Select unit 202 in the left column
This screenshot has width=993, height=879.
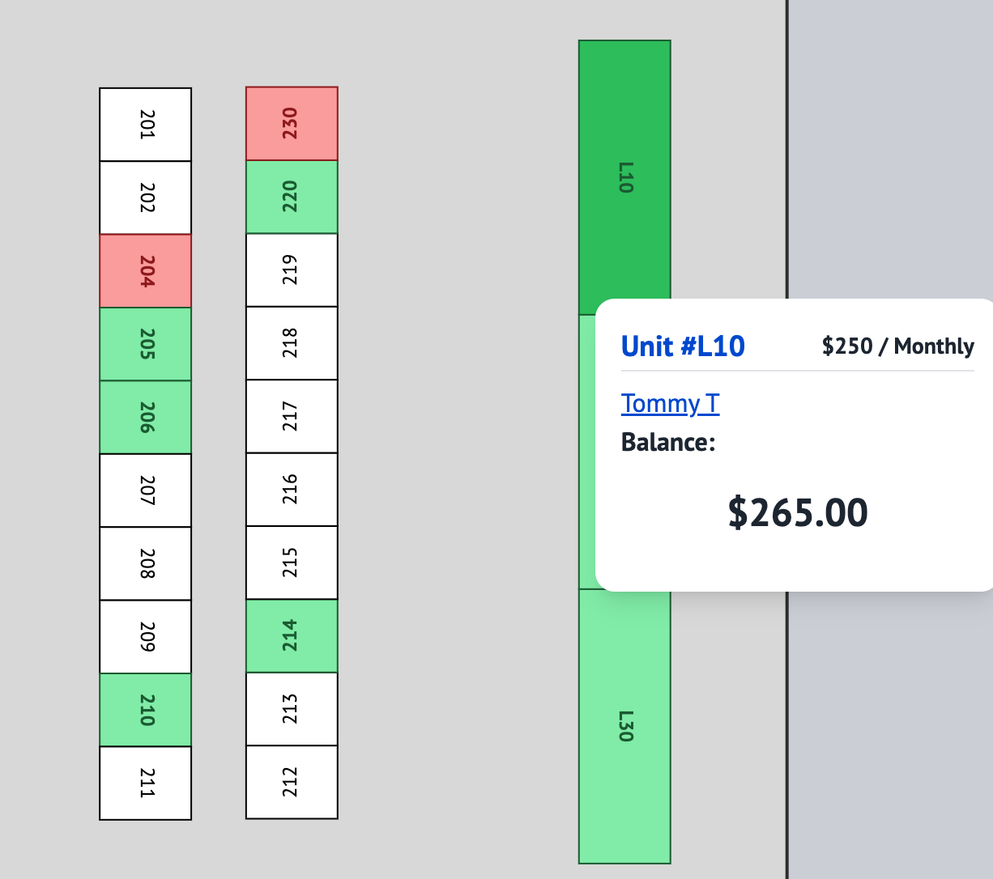pos(146,197)
